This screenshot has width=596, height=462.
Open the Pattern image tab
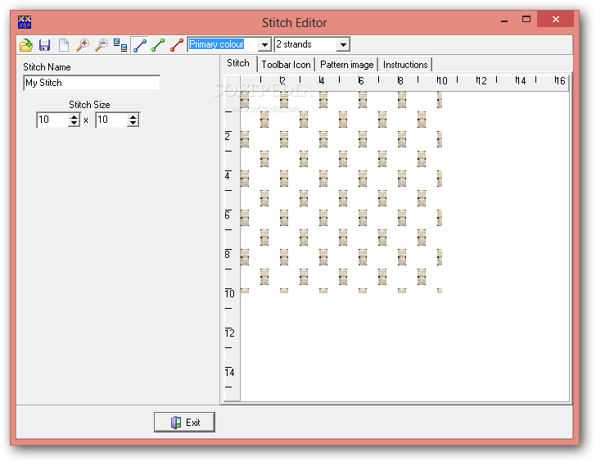point(346,65)
